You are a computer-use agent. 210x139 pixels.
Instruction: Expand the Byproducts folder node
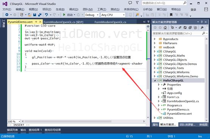(x=155, y=39)
